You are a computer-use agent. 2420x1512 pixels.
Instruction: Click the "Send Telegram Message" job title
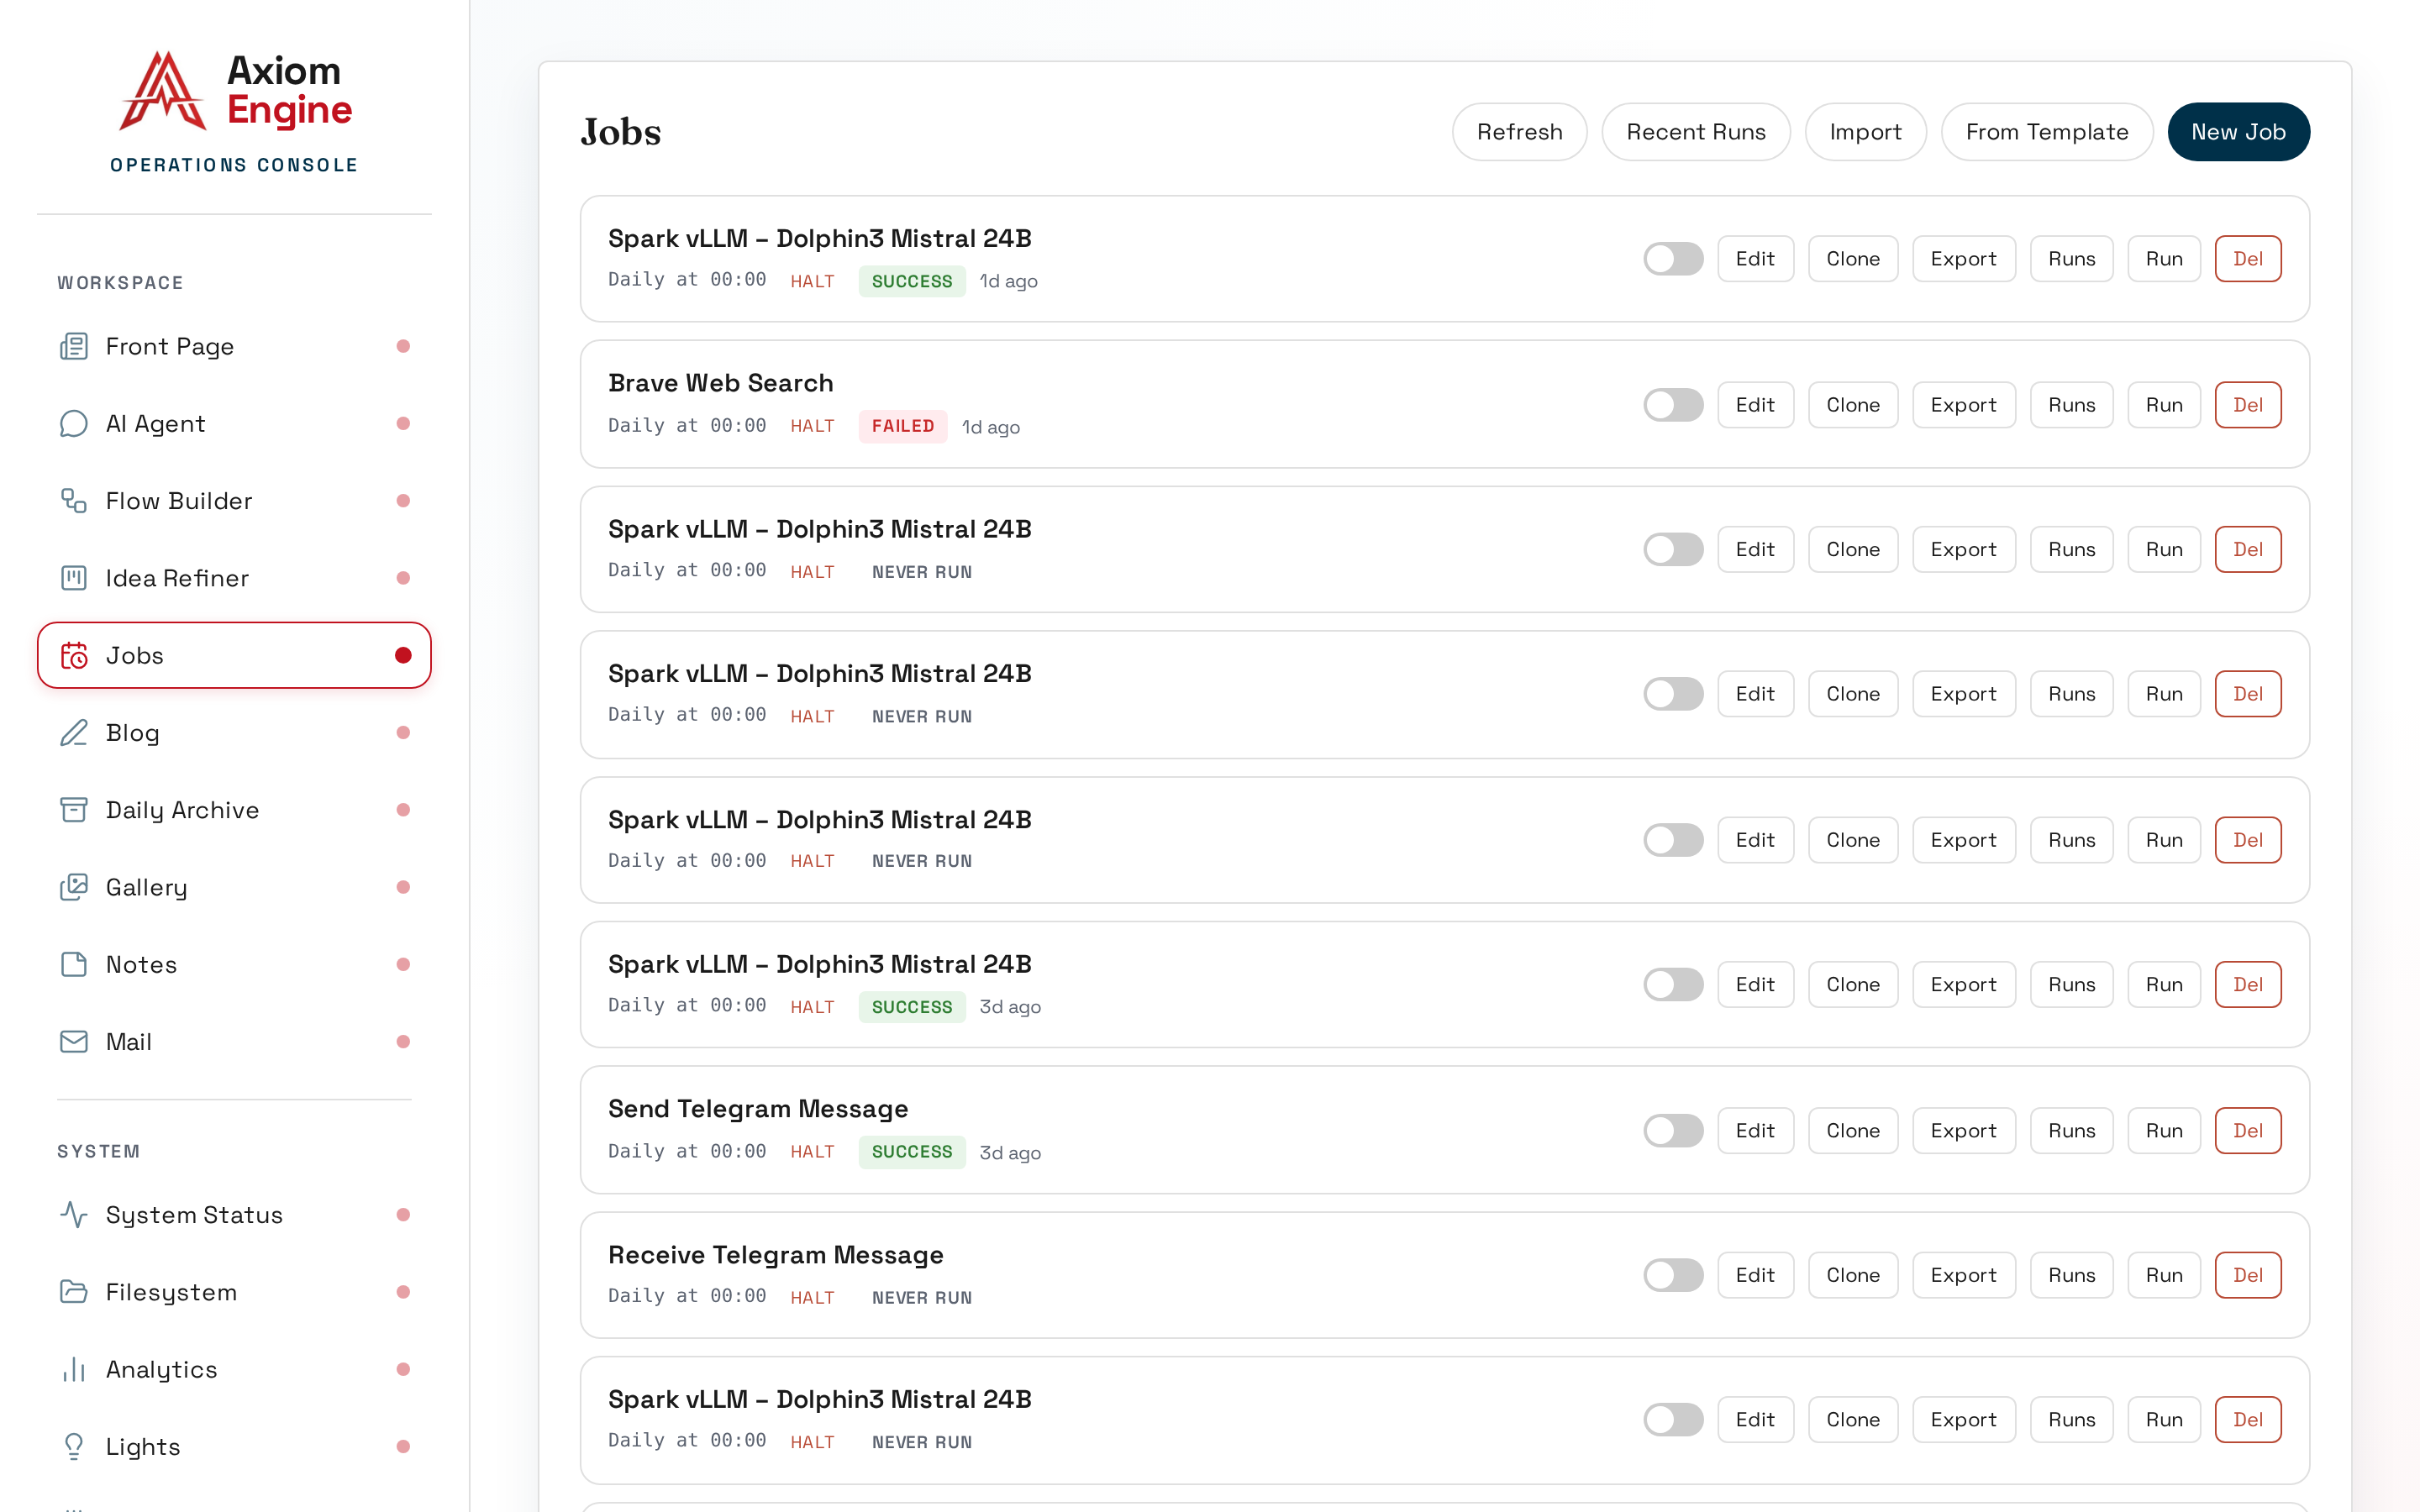pos(758,1109)
